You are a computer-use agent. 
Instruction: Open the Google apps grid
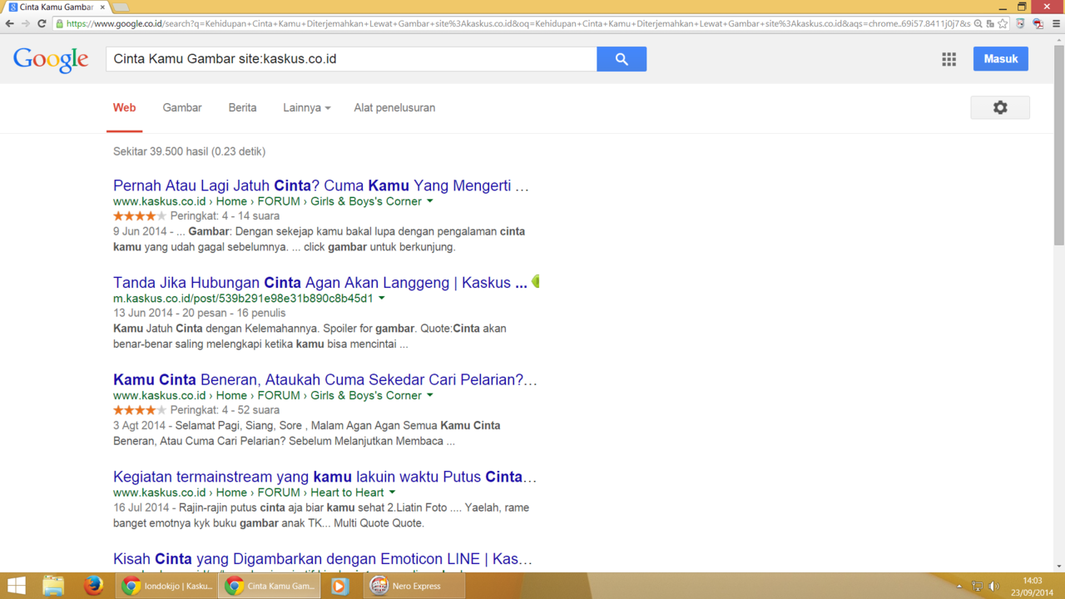coord(949,59)
